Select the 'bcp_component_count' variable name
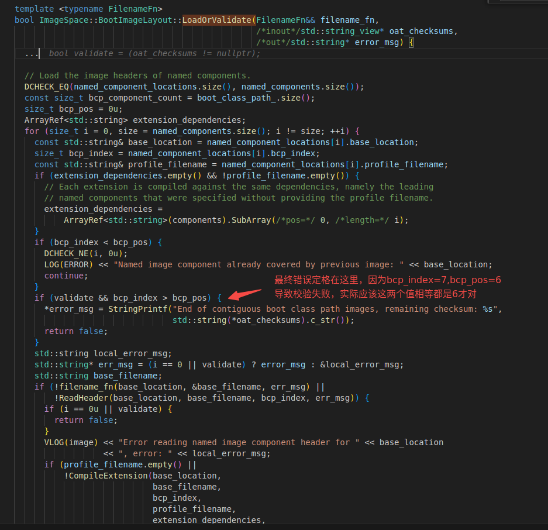This screenshot has height=530, width=548. point(135,98)
